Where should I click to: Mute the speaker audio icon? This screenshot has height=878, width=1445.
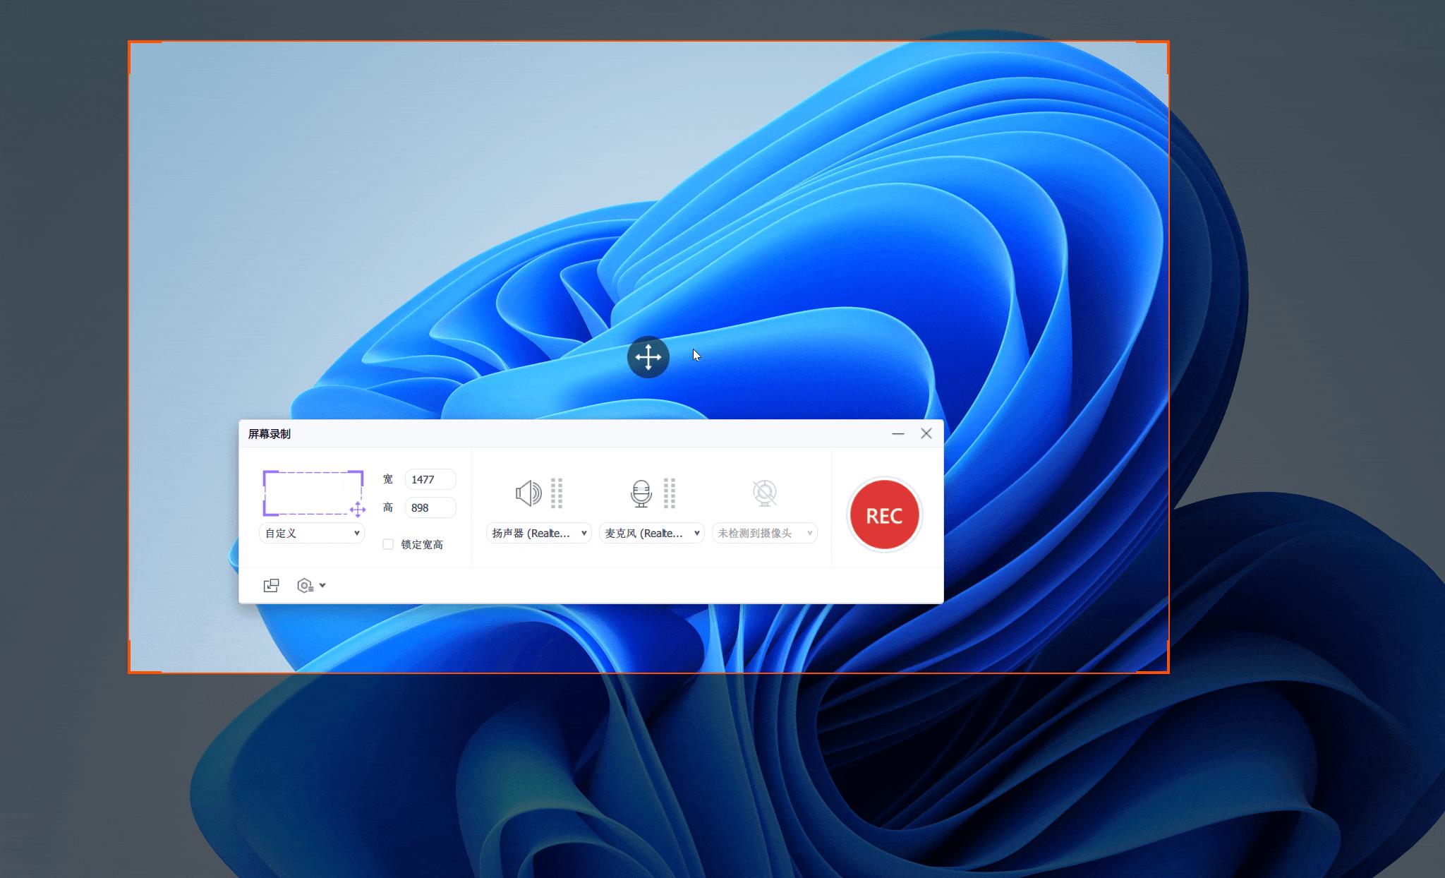coord(528,493)
